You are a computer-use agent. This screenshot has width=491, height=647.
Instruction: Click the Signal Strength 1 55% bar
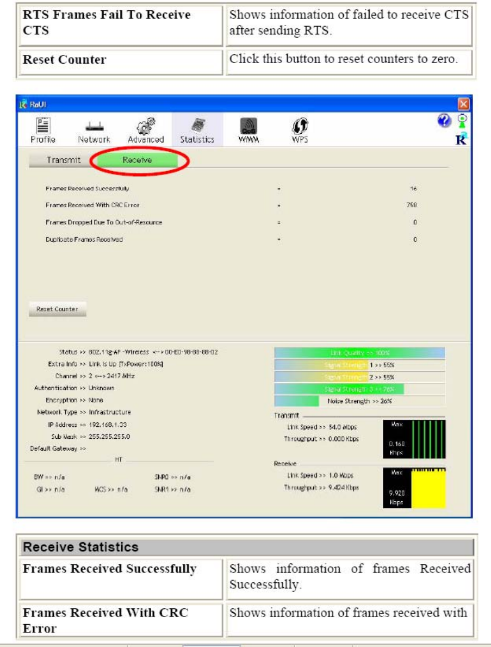coord(359,365)
